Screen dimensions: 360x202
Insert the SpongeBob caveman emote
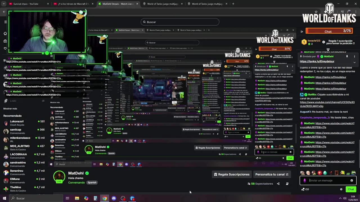tap(342, 173)
